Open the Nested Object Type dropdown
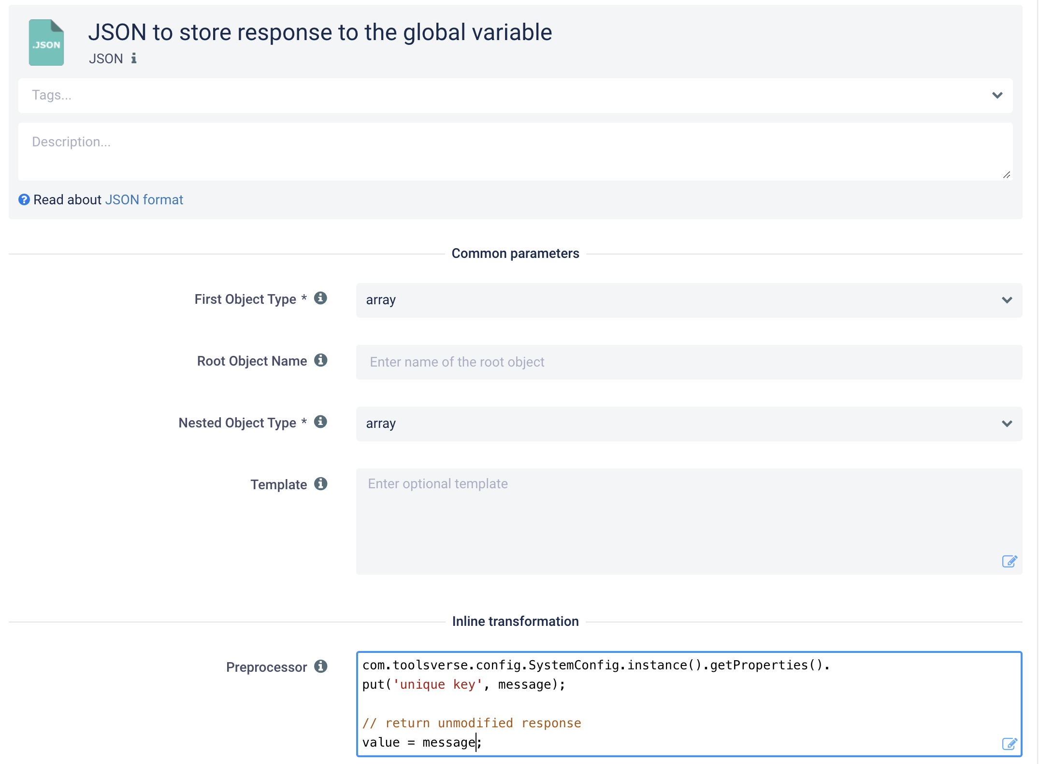 tap(689, 424)
